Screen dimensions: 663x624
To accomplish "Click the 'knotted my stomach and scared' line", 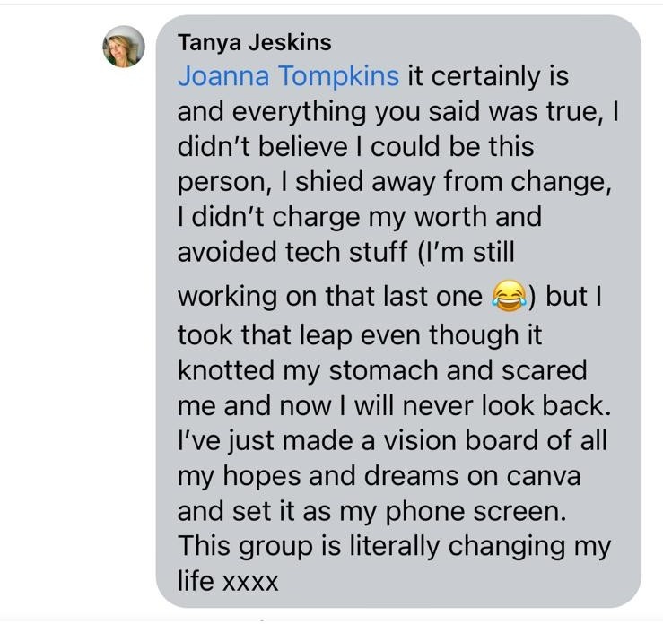I will tap(381, 369).
